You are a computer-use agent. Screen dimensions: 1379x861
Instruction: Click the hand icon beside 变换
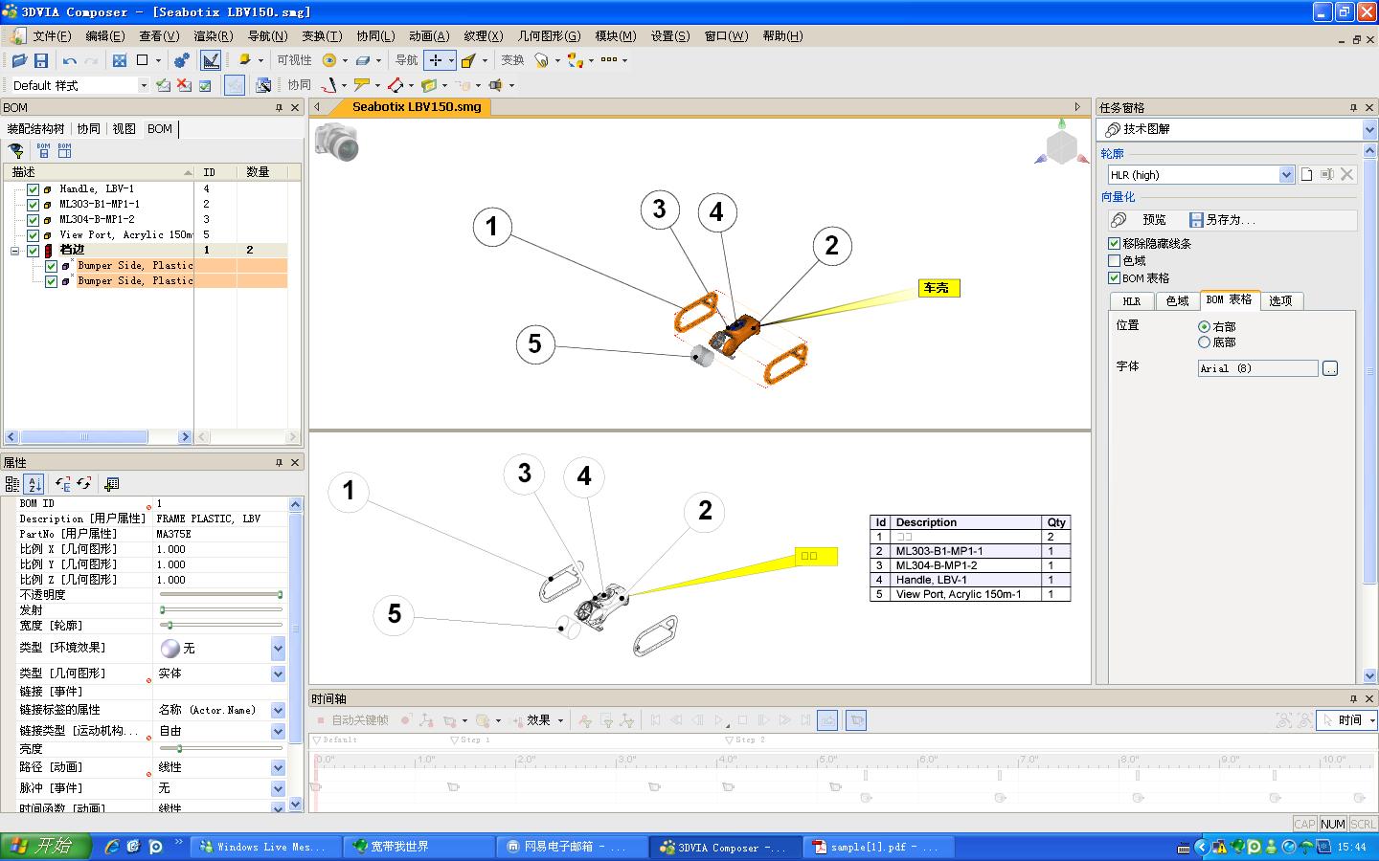click(542, 60)
